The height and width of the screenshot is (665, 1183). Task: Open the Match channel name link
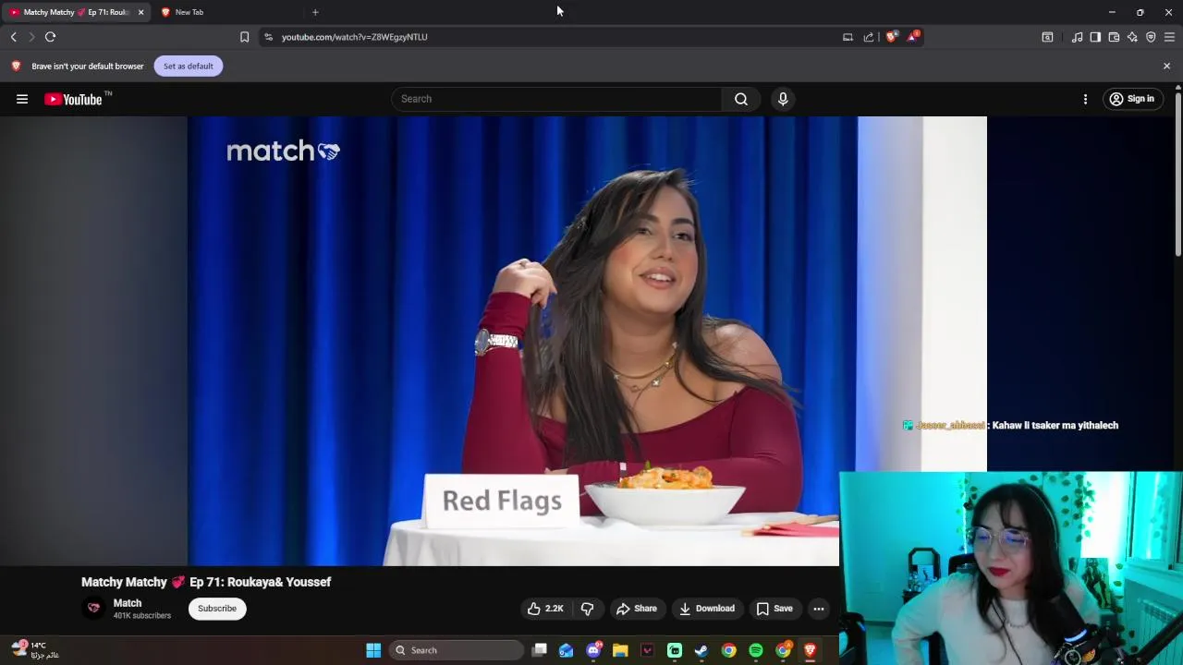[128, 603]
